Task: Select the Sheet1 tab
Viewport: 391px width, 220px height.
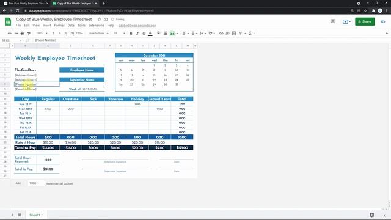Action: coord(37,215)
